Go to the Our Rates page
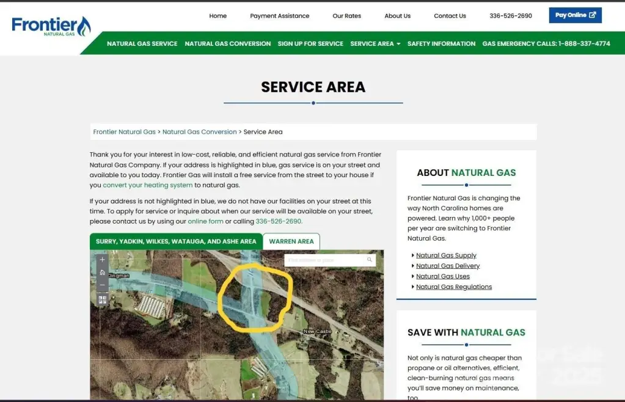625x402 pixels. [346, 16]
